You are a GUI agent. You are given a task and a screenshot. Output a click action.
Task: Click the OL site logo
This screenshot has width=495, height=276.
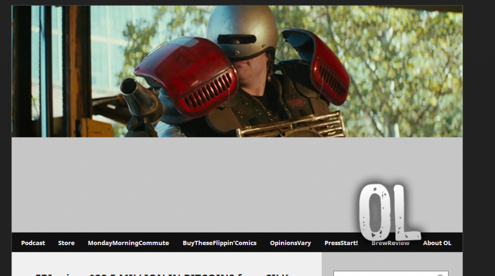390,212
